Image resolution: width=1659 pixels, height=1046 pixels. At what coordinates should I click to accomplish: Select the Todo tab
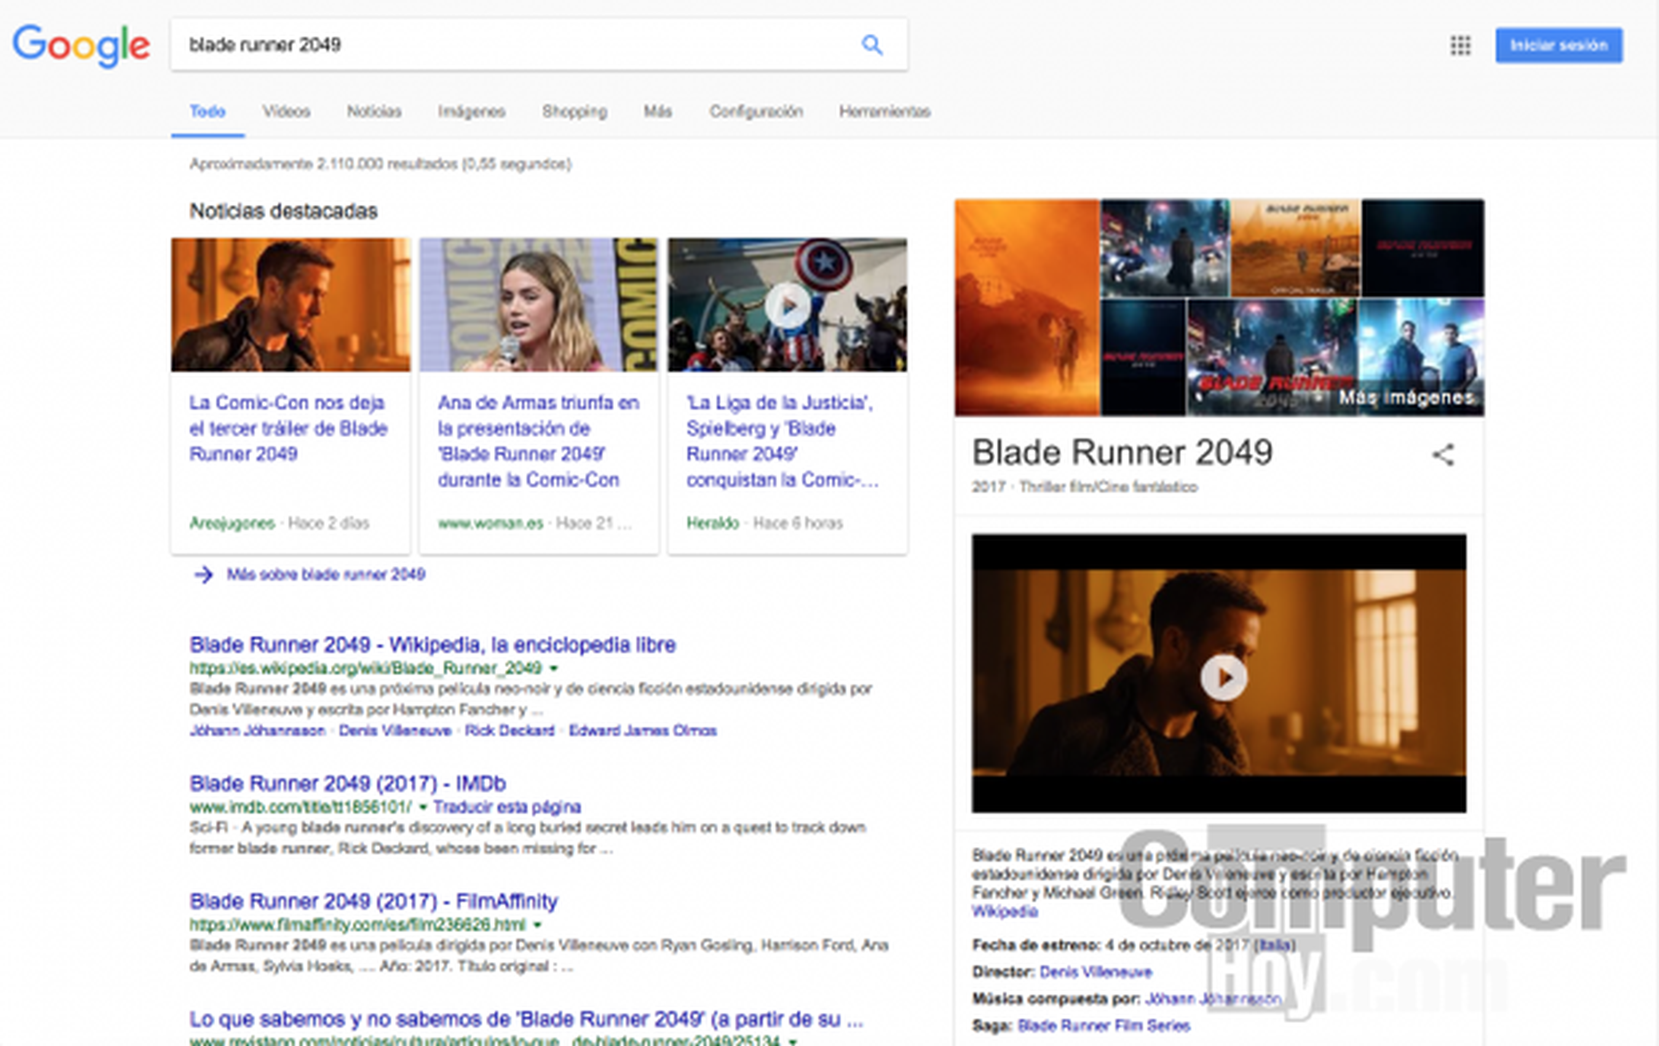[207, 111]
